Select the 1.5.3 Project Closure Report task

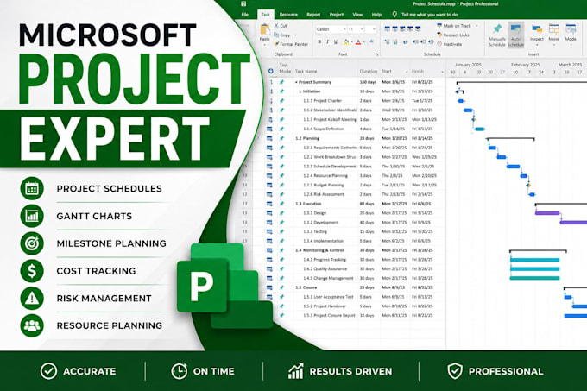pos(329,315)
